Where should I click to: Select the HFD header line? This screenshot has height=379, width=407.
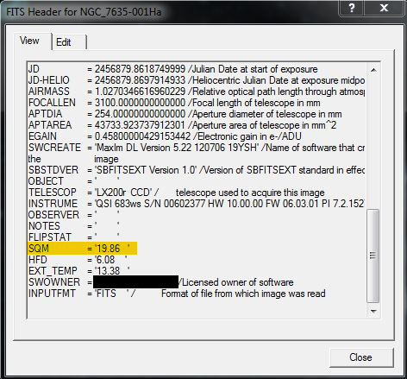pyautogui.click(x=78, y=260)
